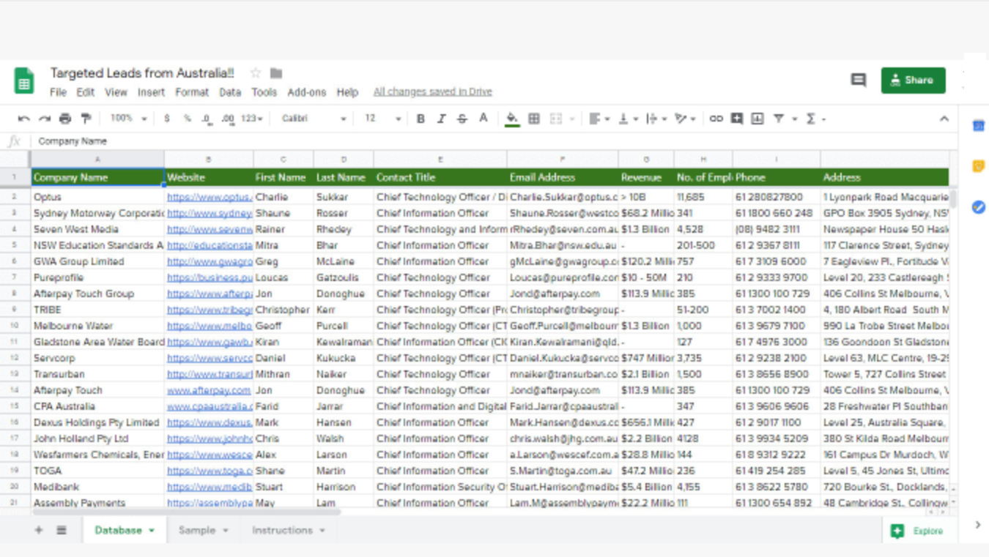Click the green Share button
Viewport: 989px width, 557px height.
[x=913, y=80]
